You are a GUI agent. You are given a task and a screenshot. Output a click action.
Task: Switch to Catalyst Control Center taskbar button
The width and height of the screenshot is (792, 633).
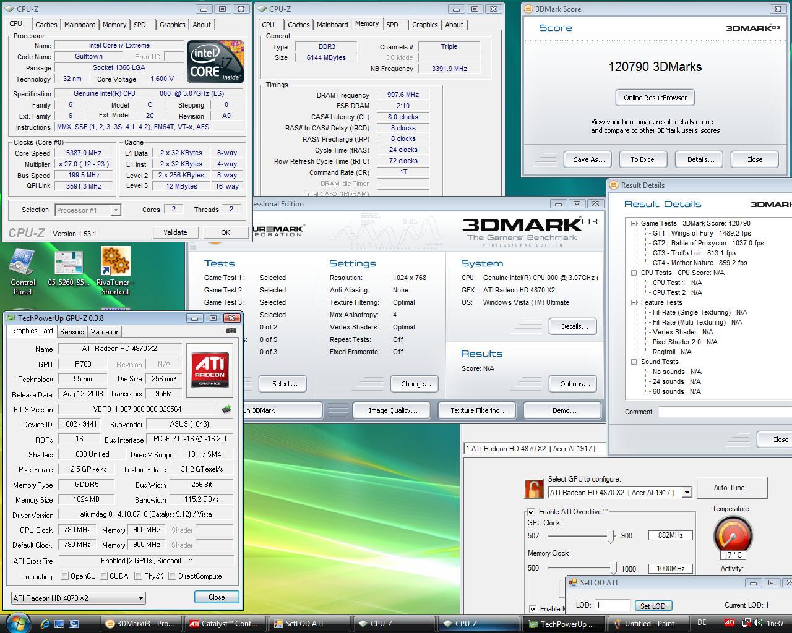[225, 624]
